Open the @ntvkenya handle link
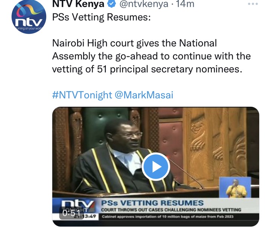The width and height of the screenshot is (271, 228). (144, 4)
